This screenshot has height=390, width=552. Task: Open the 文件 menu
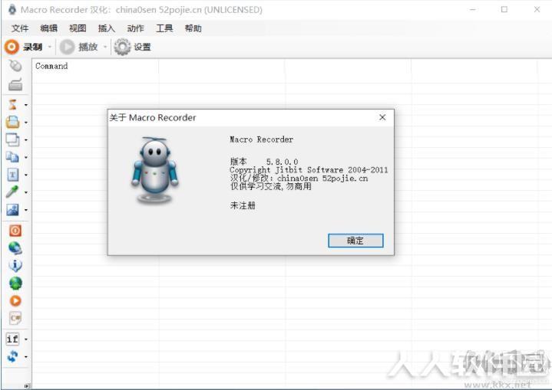point(20,28)
